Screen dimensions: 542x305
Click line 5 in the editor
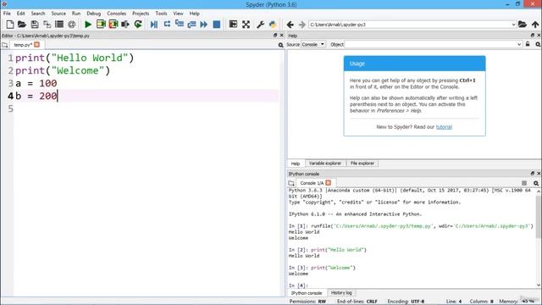[146, 109]
